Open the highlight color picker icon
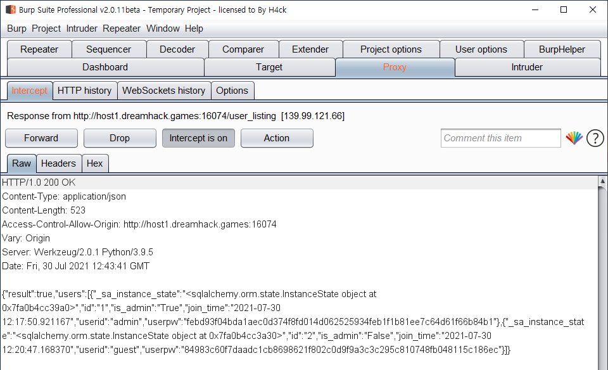The width and height of the screenshot is (608, 370). click(574, 138)
